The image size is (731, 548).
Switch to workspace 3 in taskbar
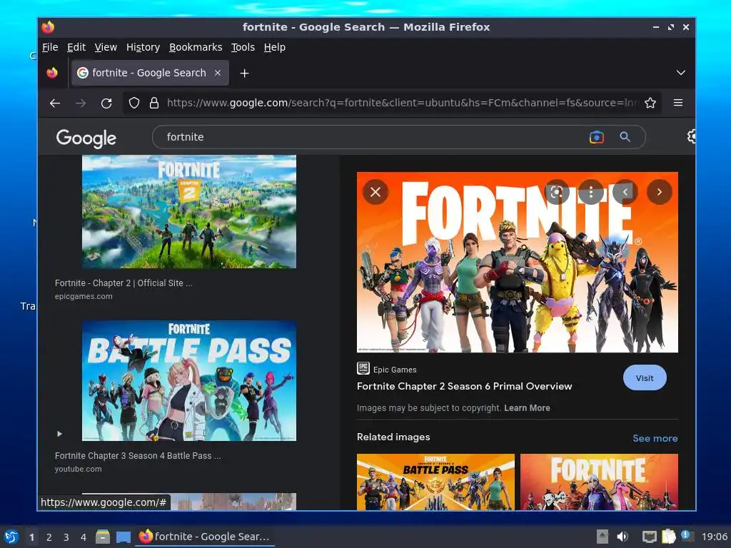coord(66,537)
